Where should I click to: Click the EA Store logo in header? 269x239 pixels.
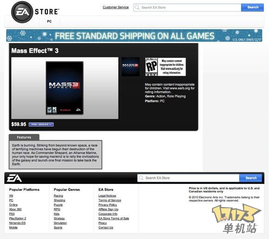coord(35,12)
